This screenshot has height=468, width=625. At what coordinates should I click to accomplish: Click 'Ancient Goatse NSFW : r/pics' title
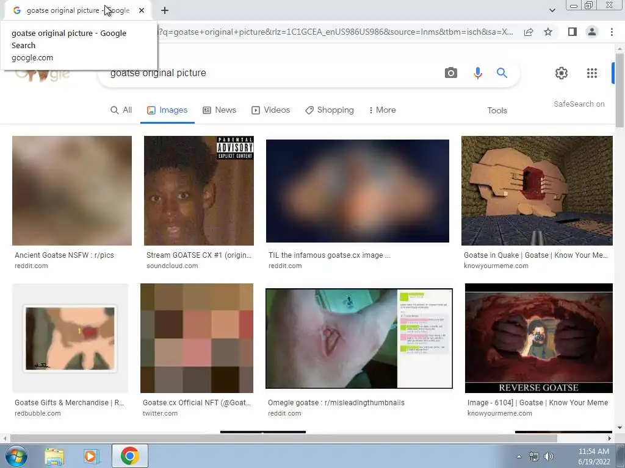64,255
